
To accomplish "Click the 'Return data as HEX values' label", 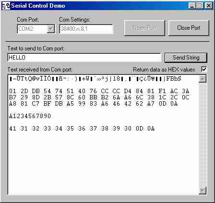I will [x=164, y=70].
